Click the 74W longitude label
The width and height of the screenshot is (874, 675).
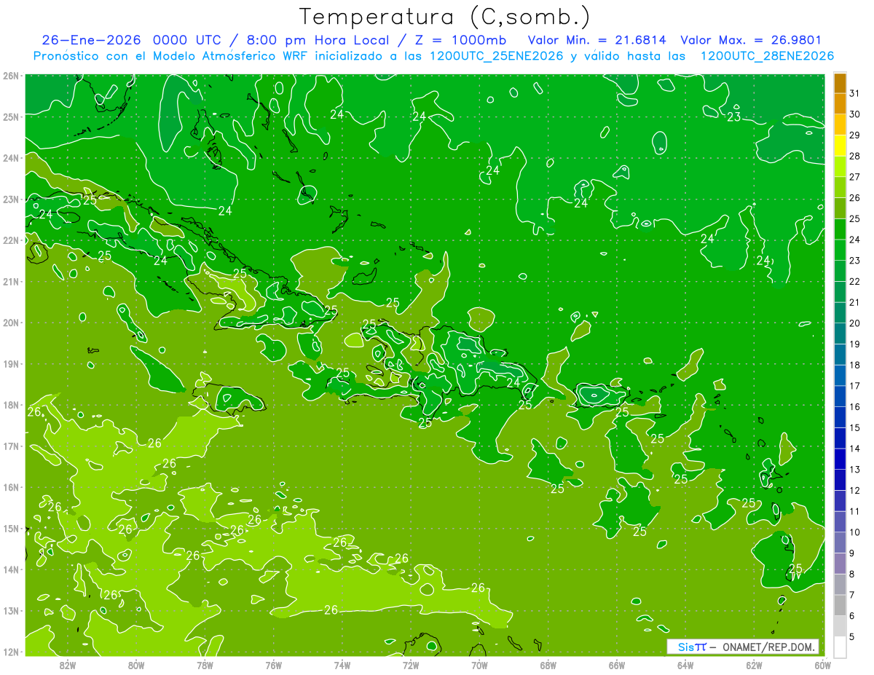coord(342,665)
